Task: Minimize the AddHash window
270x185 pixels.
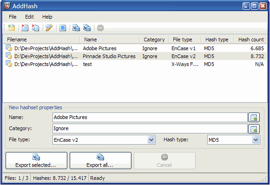Action: pos(246,6)
